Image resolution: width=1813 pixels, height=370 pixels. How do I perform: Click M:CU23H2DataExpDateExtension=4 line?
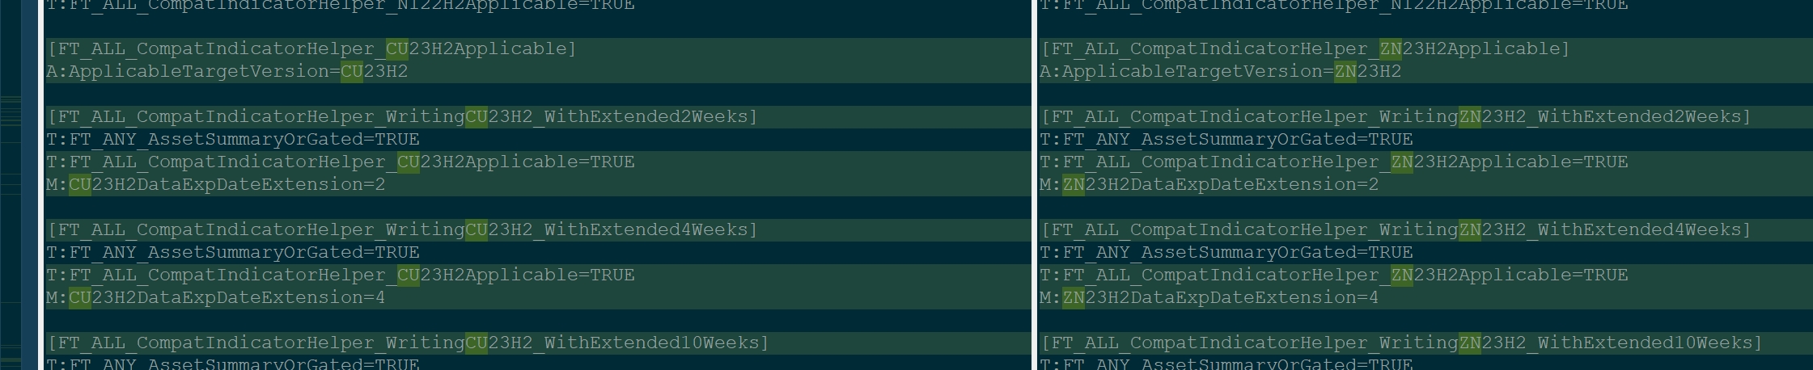pyautogui.click(x=216, y=298)
